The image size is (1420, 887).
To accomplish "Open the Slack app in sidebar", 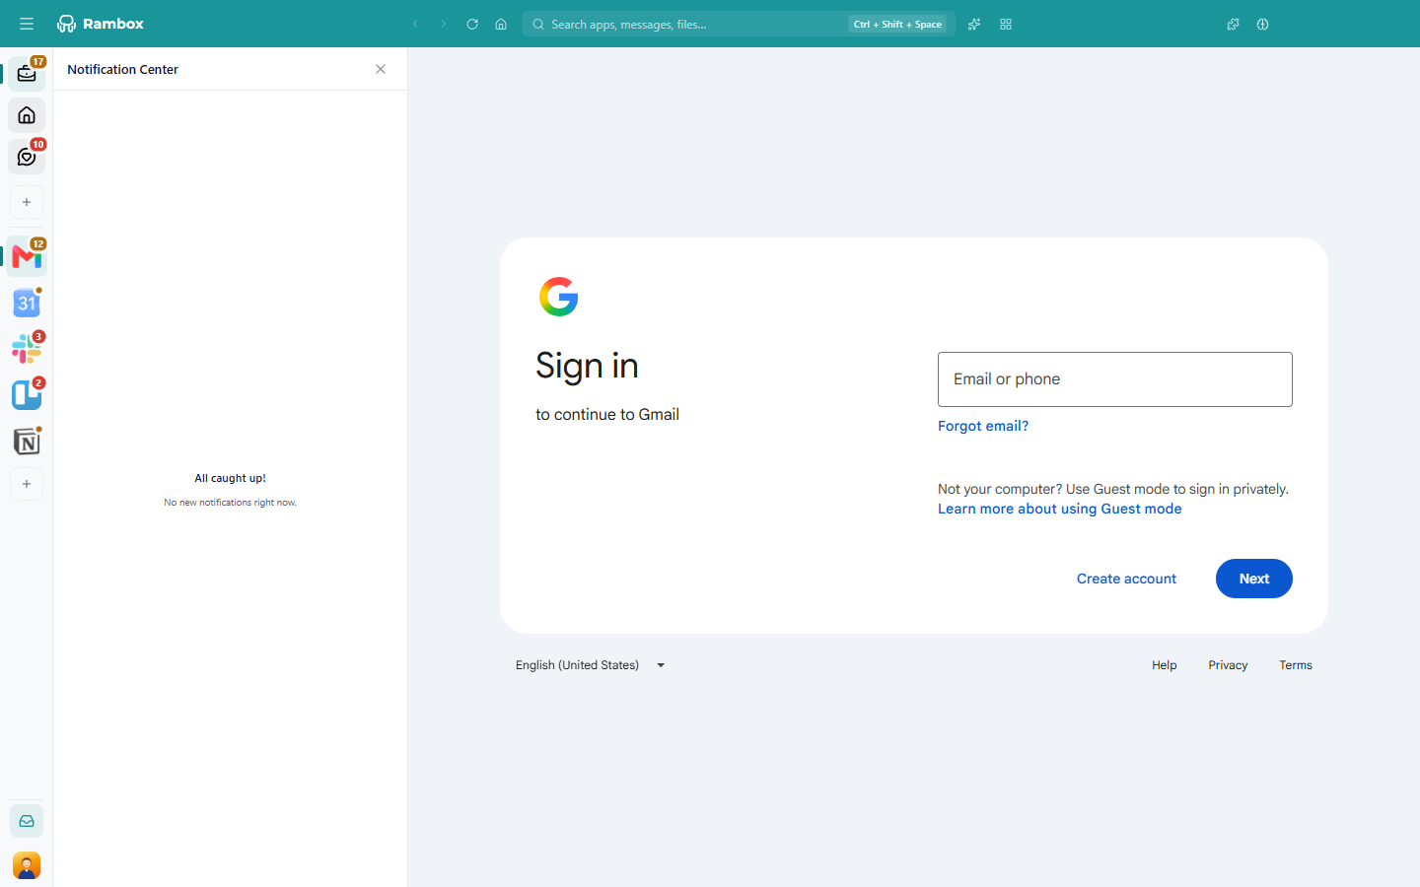I will (x=27, y=349).
